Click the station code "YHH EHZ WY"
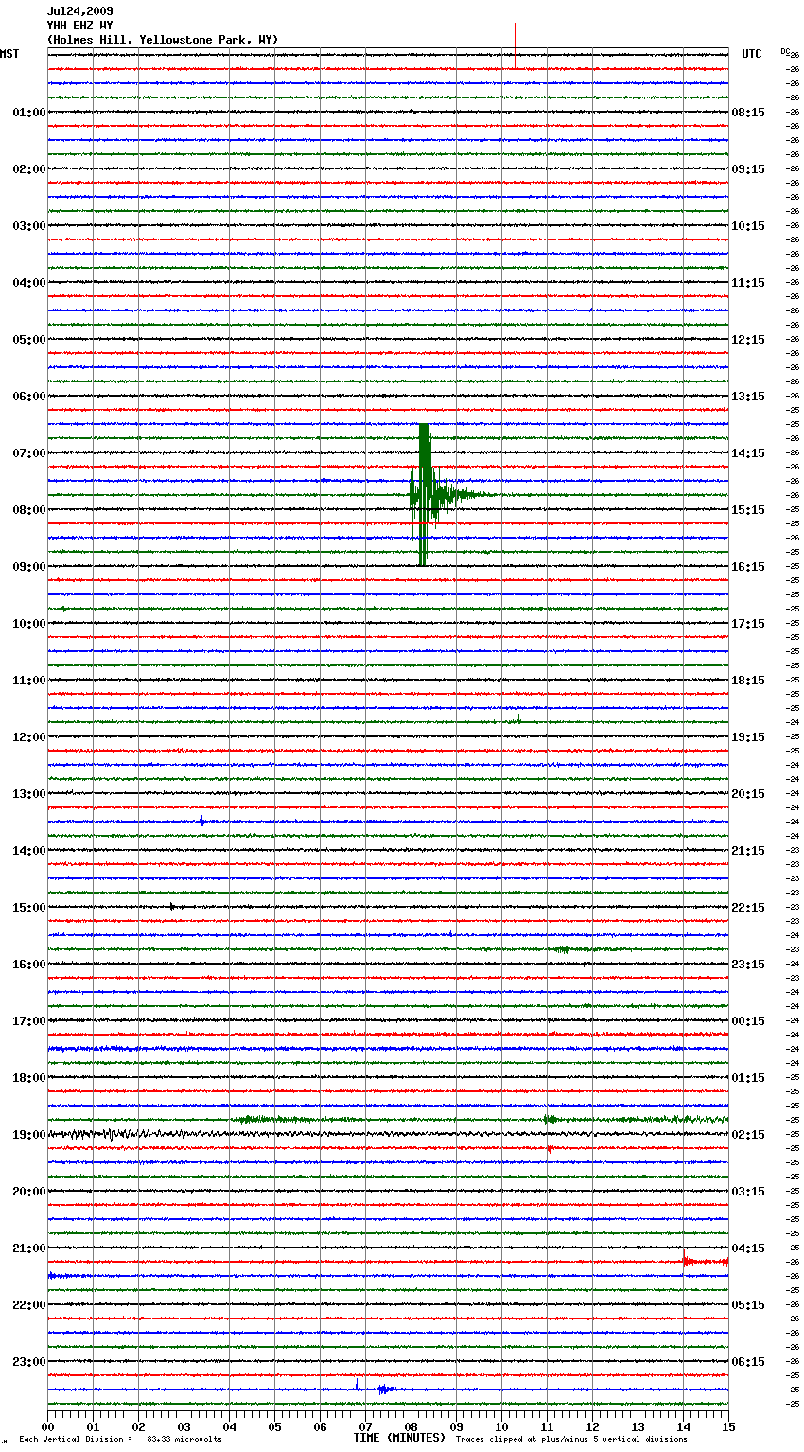Image resolution: width=804 pixels, height=1452 pixels. 80,26
